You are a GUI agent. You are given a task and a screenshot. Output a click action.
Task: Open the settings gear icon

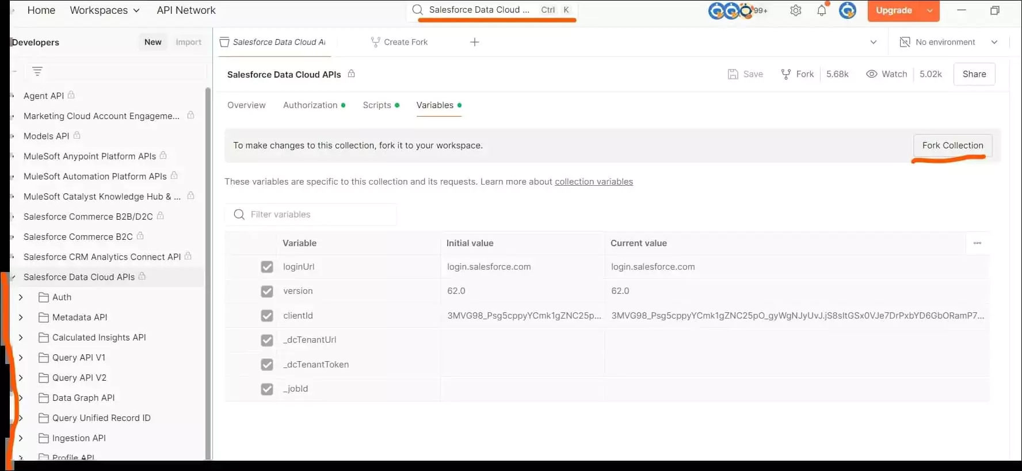tap(795, 10)
